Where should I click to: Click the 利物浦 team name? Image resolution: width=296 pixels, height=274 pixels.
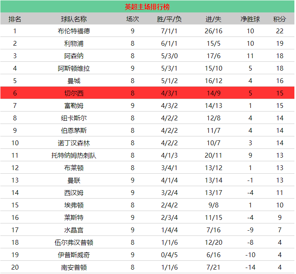(74, 43)
